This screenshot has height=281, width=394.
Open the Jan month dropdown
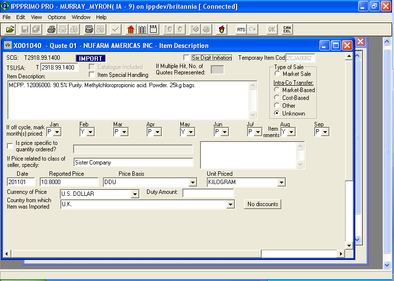[57, 132]
